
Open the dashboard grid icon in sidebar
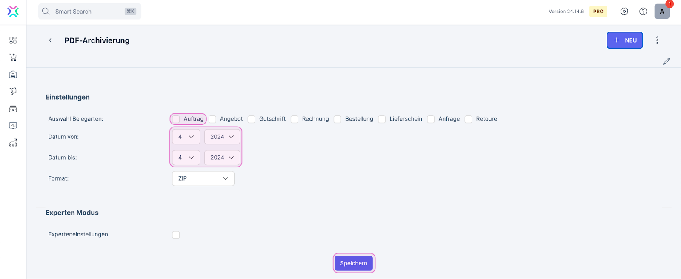[x=13, y=40]
